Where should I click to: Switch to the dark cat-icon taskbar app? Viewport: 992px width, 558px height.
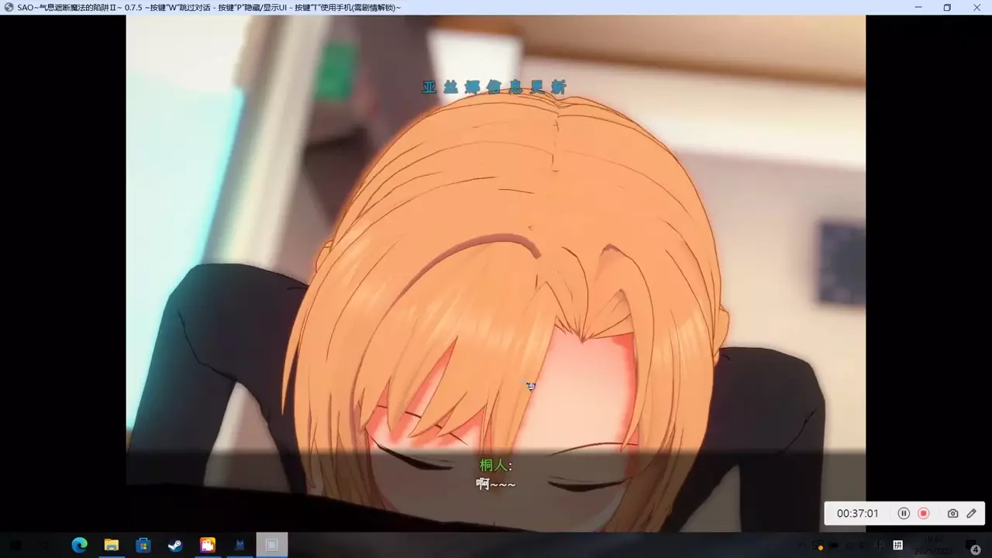click(239, 545)
